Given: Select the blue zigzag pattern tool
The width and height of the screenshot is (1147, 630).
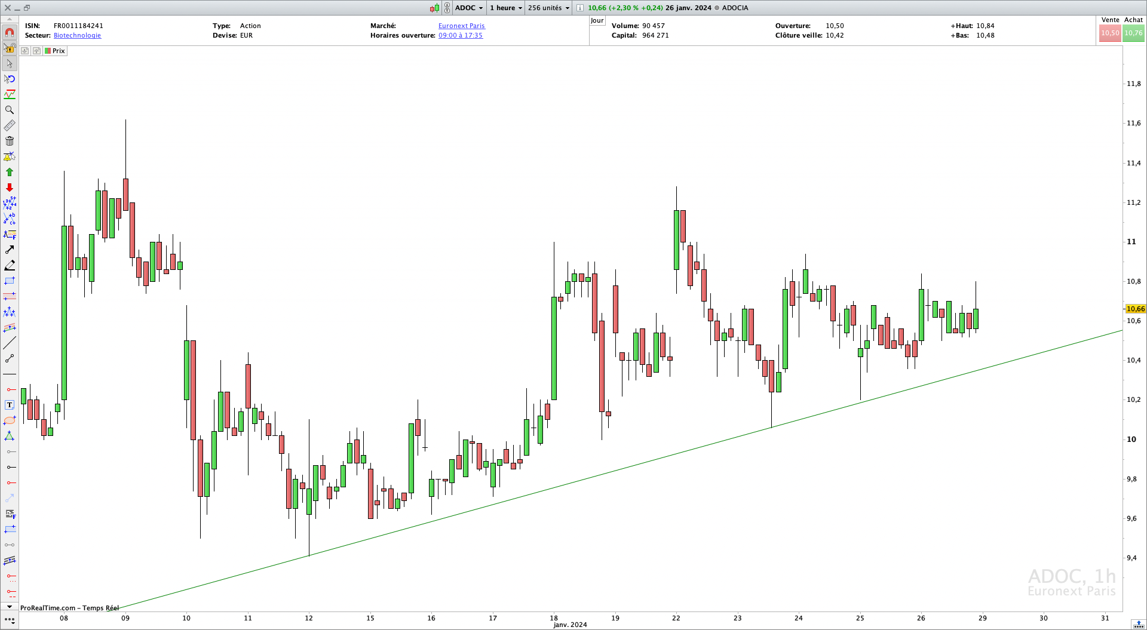Looking at the screenshot, I should (10, 312).
